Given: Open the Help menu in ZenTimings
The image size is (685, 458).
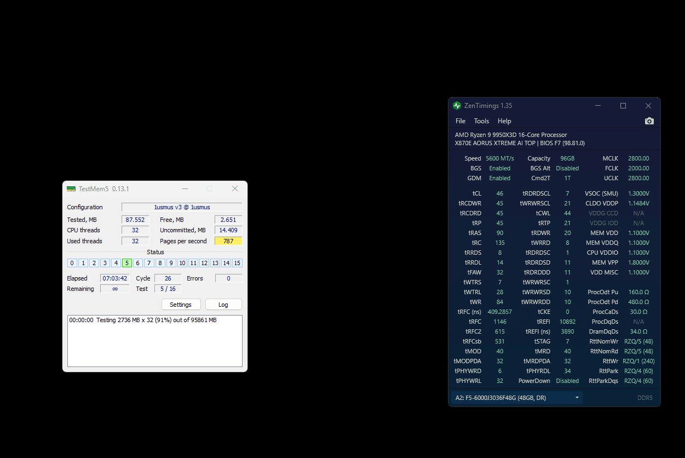Looking at the screenshot, I should click(504, 121).
